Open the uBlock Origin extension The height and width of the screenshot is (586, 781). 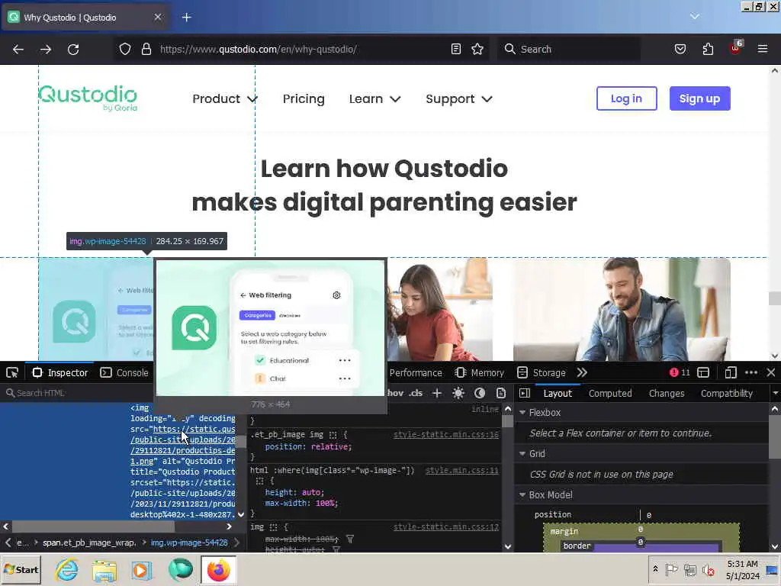point(736,48)
